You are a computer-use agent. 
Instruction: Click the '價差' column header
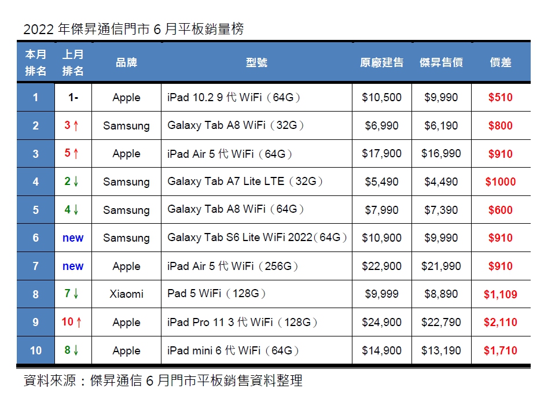(x=501, y=62)
